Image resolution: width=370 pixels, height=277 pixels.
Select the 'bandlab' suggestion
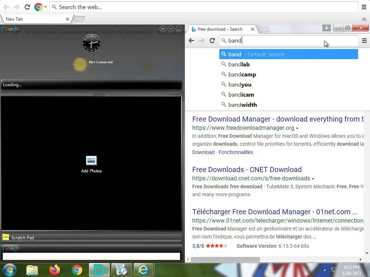pos(289,64)
